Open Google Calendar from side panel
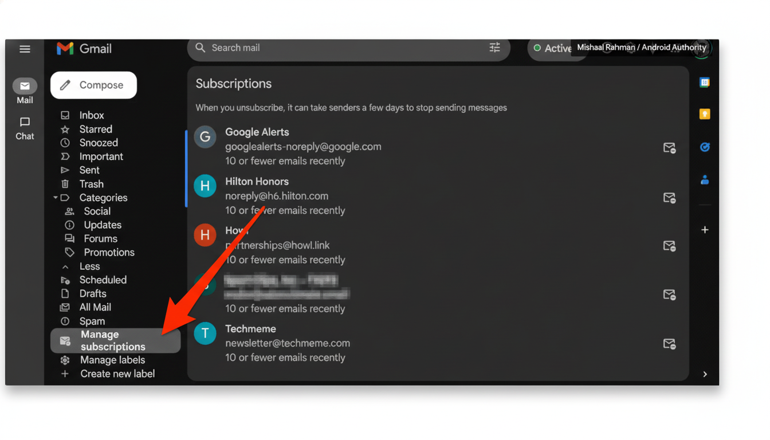 tap(705, 82)
